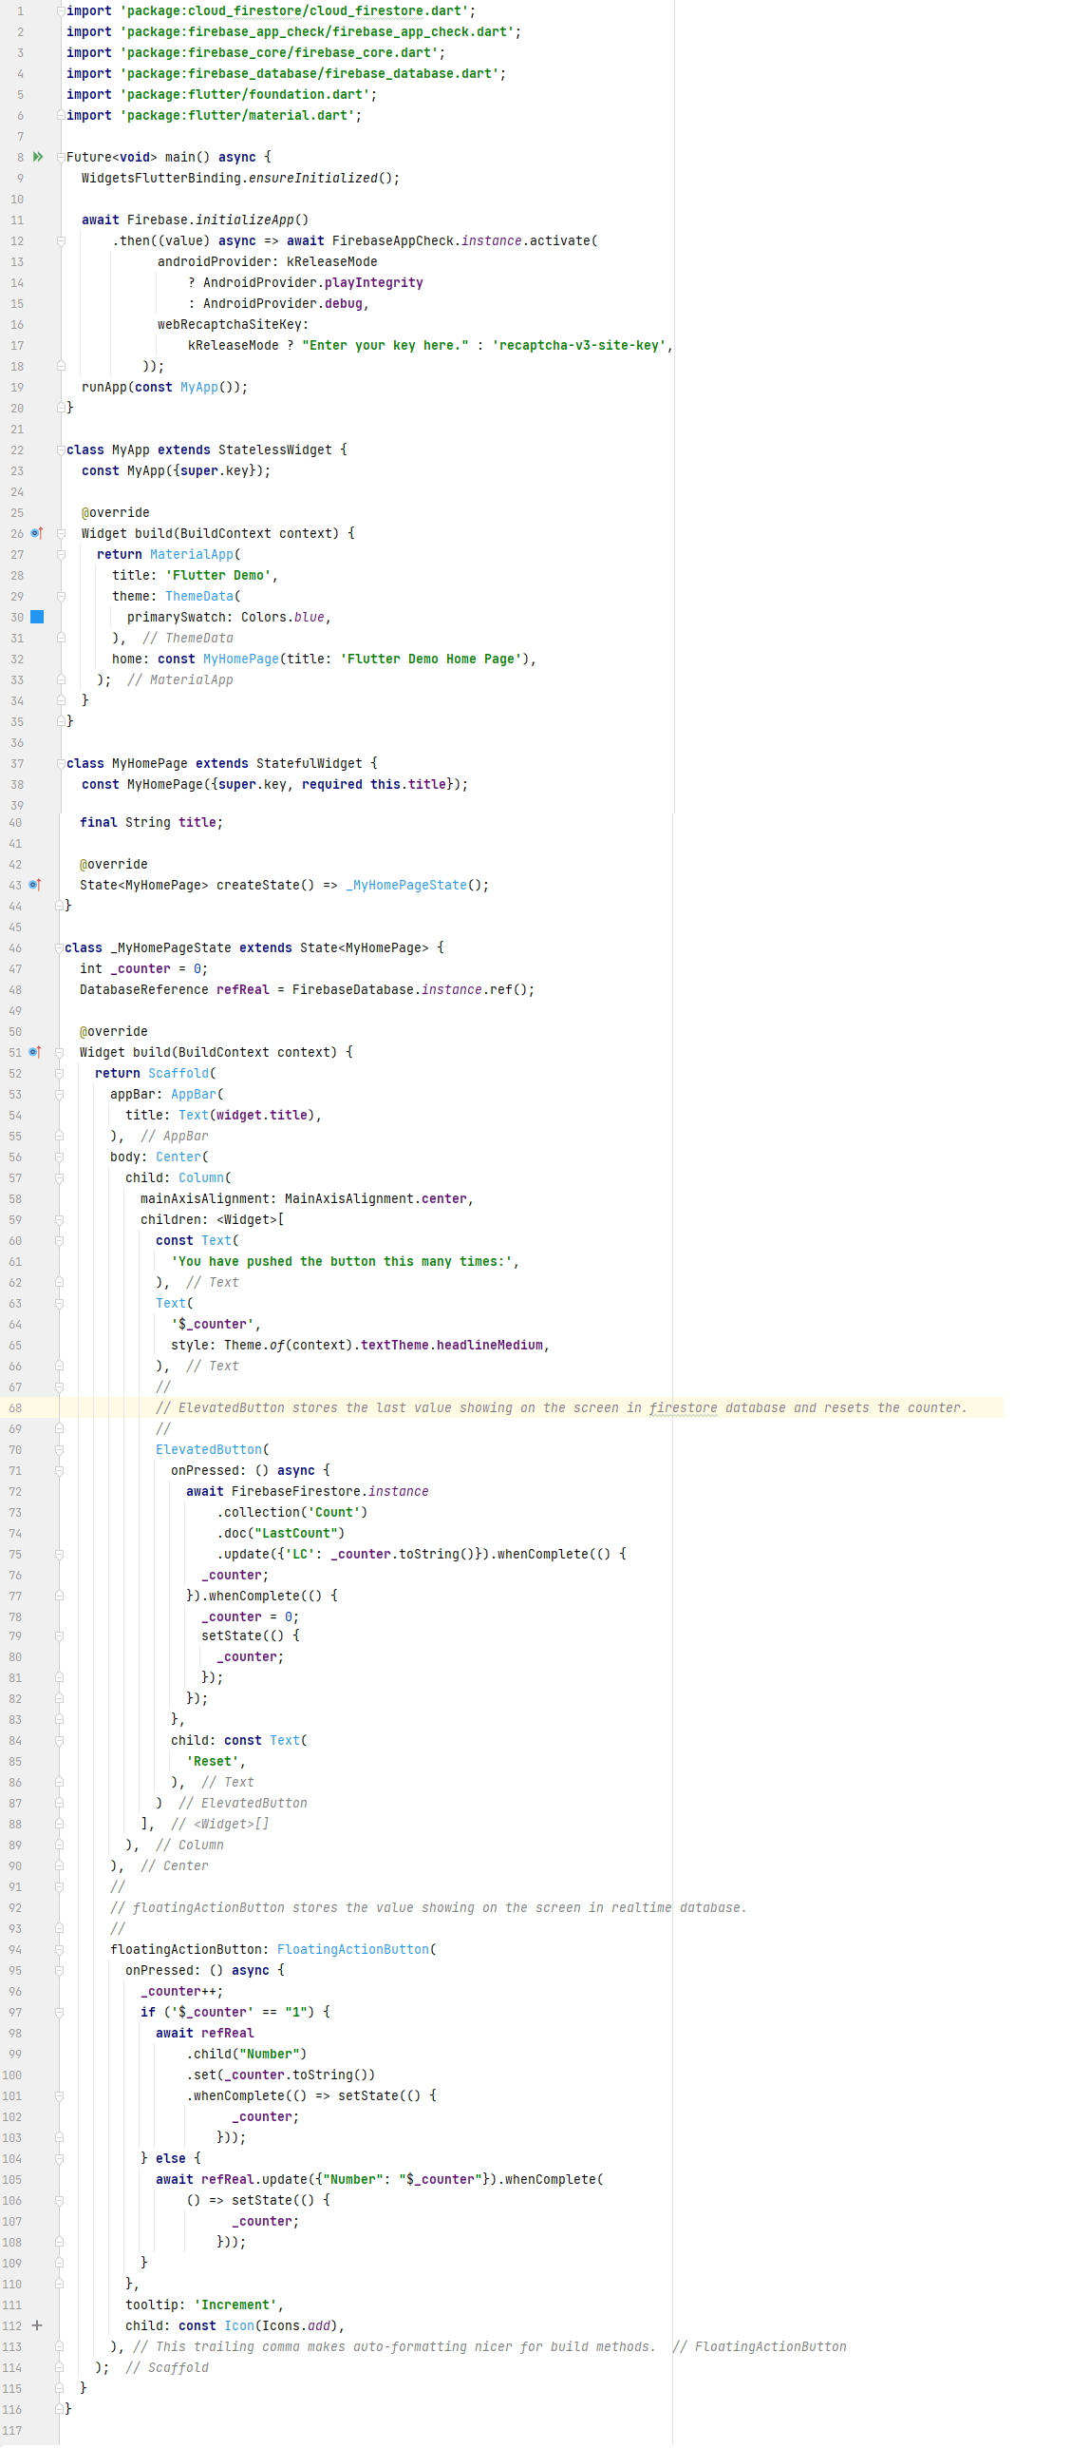Click refReal.update({"Number": "$_counter"}) call
Viewport: 1071px width, 2448px height.
[x=348, y=2179]
